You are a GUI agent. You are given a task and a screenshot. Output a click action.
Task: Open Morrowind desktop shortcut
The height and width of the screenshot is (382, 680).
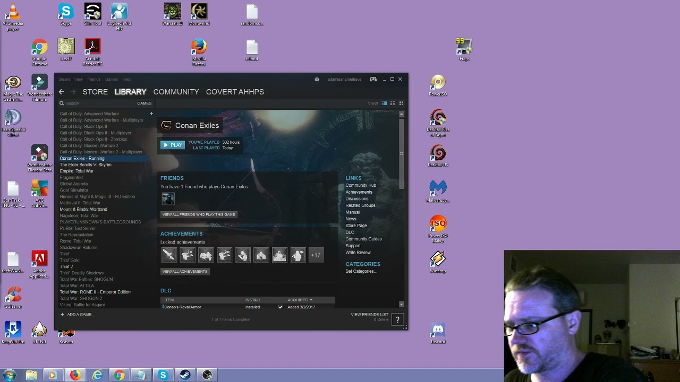[x=199, y=15]
